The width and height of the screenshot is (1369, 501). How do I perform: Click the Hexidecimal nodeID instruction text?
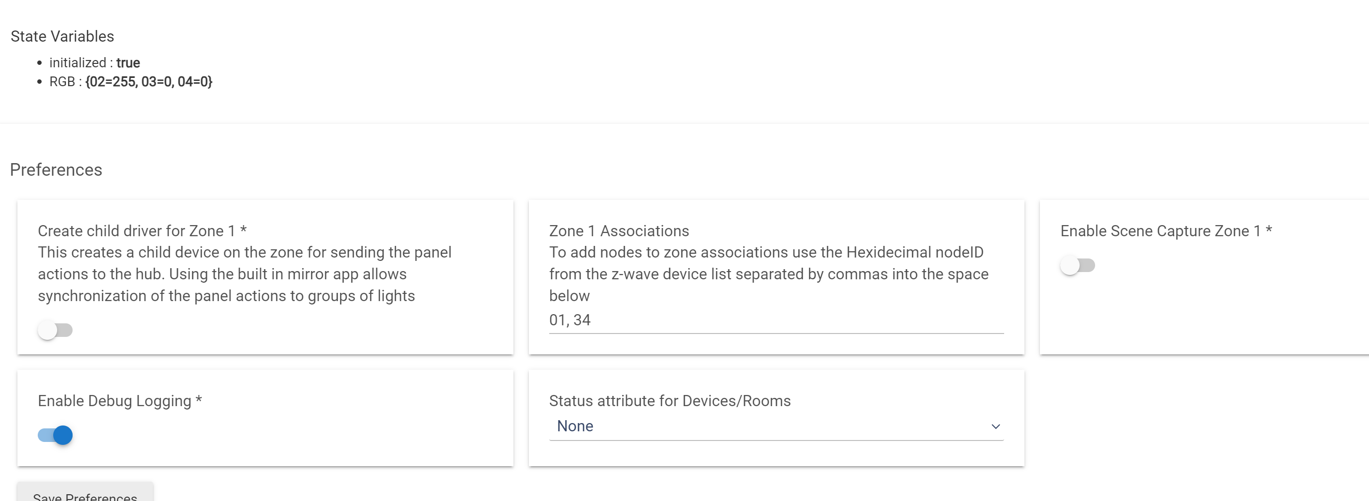[768, 274]
